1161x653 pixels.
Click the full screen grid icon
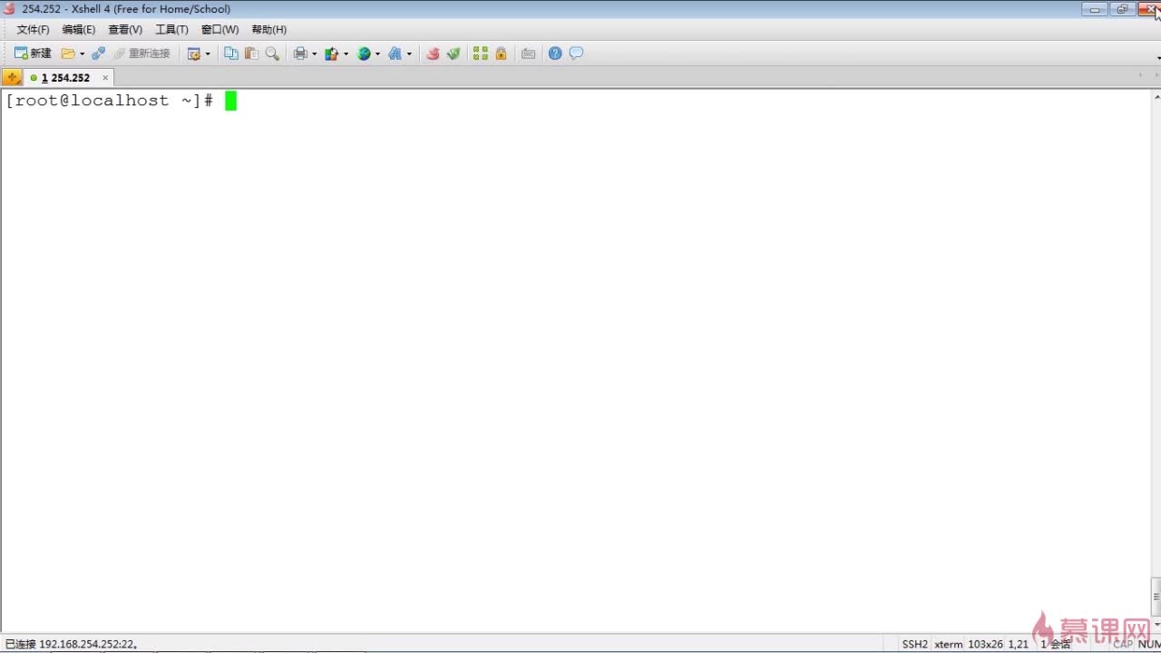481,54
